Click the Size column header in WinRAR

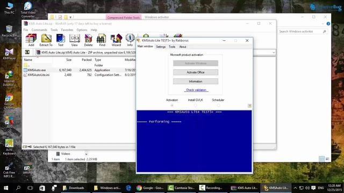tap(69, 60)
